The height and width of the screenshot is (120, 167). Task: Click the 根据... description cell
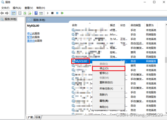tap(113, 48)
